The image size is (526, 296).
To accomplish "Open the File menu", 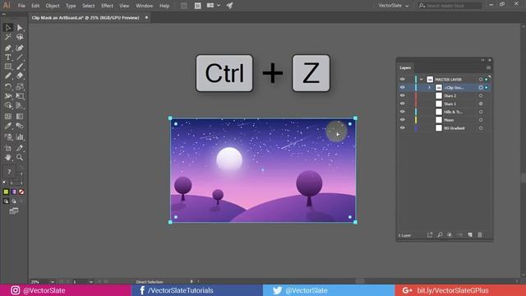I will (x=21, y=6).
